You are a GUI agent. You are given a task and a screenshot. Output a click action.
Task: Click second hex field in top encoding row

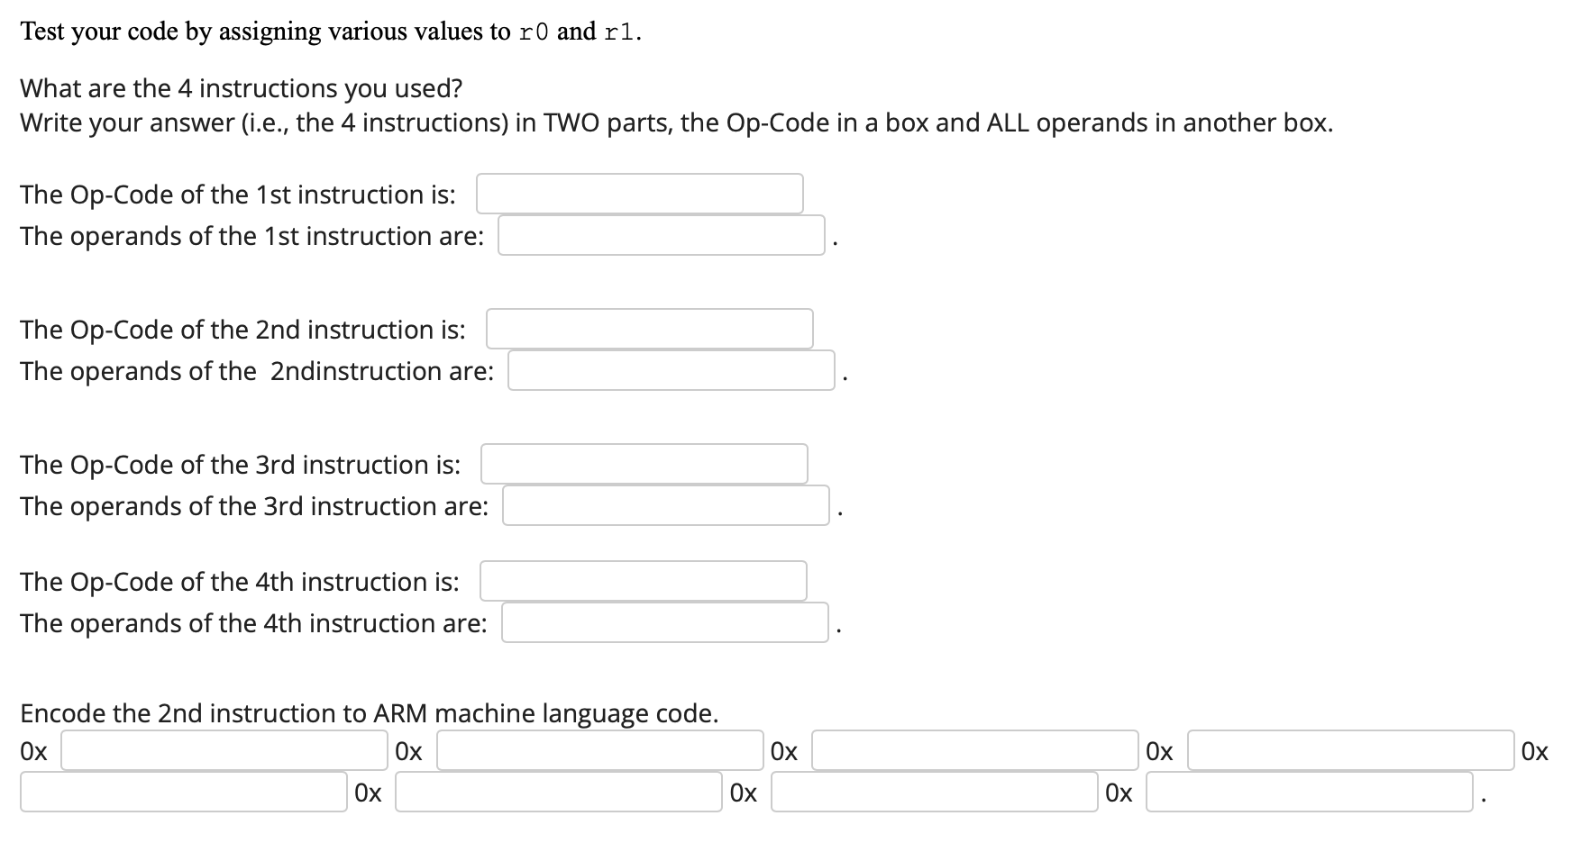[599, 750]
